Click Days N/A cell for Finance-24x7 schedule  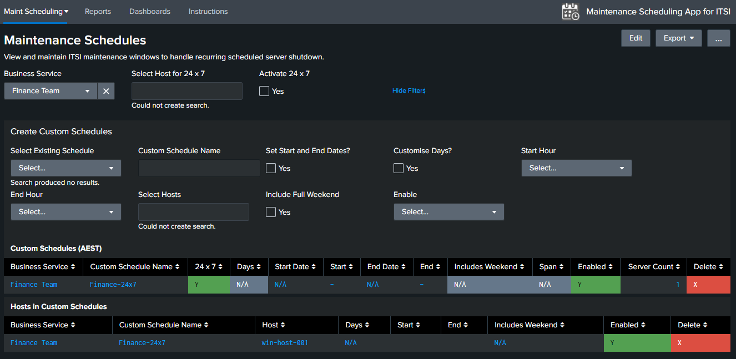(249, 284)
